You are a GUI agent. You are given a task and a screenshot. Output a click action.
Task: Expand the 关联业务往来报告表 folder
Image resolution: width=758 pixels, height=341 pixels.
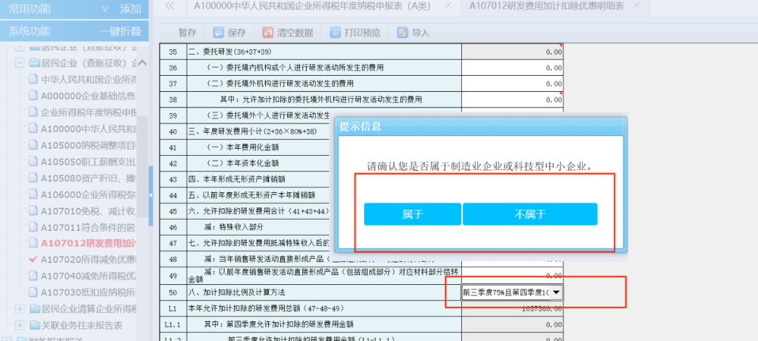20,325
